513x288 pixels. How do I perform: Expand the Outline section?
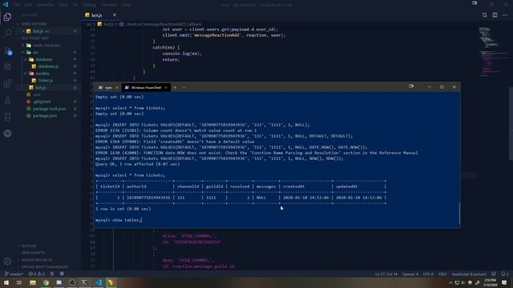tap(29, 246)
